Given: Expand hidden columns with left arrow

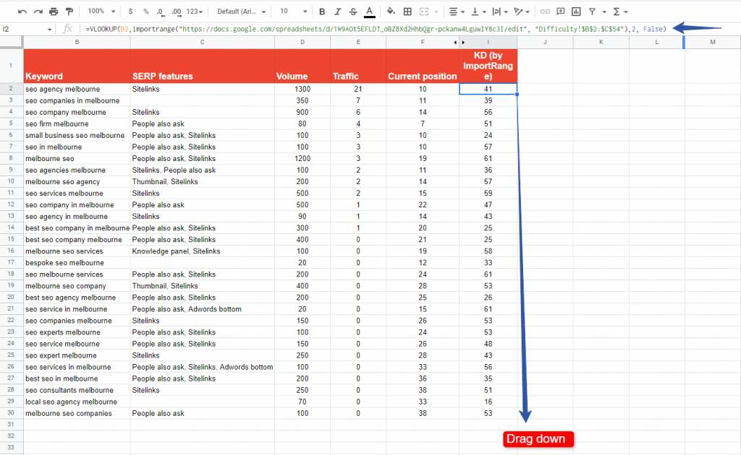Looking at the screenshot, I should click(455, 43).
